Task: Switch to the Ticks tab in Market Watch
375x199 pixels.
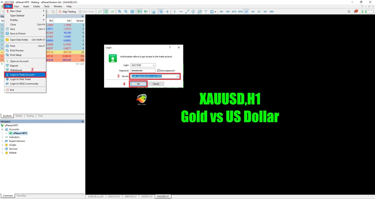Action: (x=40, y=116)
